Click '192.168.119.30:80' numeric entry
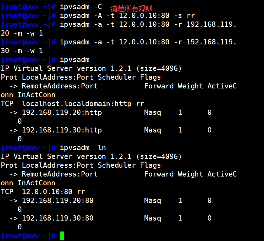The image size is (264, 241). [x=58, y=218]
